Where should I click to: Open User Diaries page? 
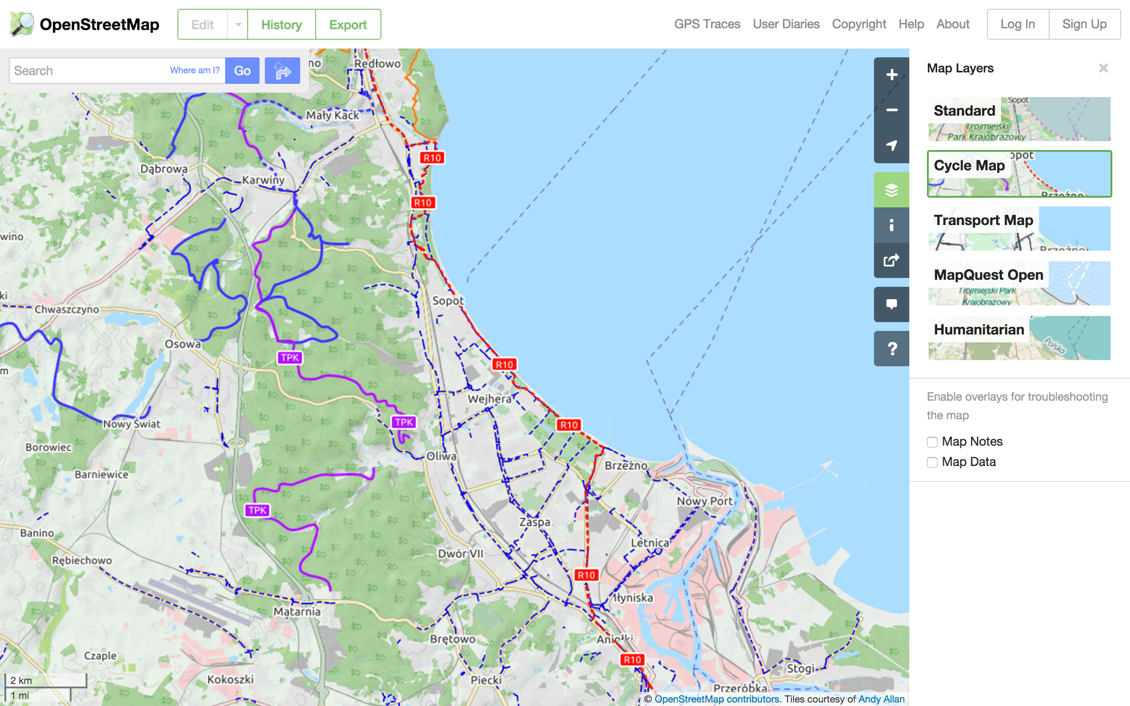point(786,24)
